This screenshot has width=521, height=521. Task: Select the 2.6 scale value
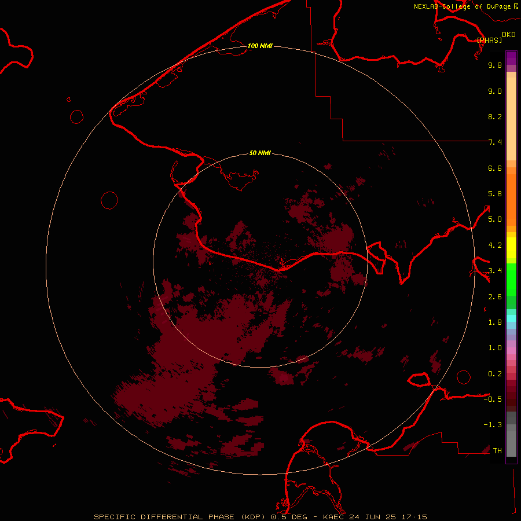pos(495,297)
